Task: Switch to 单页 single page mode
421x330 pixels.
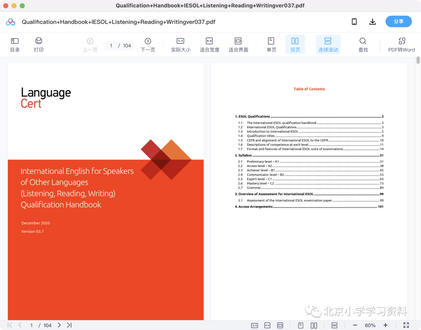Action: (x=271, y=44)
